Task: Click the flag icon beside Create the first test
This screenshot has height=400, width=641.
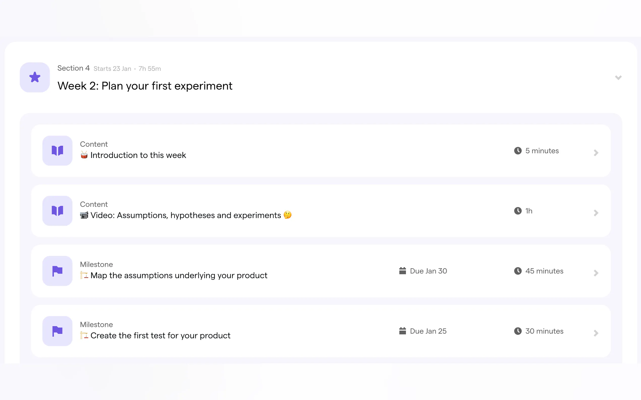Action: click(x=57, y=331)
